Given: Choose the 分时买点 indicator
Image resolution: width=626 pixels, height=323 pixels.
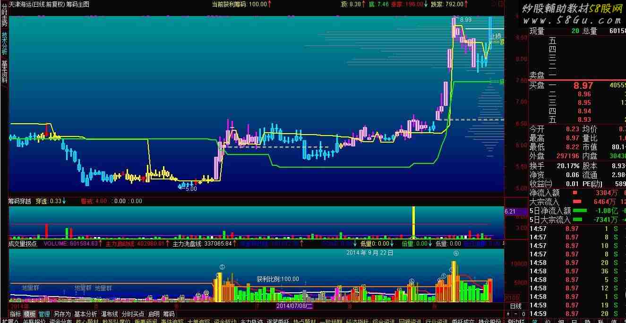Looking at the screenshot, I should click(133, 314).
